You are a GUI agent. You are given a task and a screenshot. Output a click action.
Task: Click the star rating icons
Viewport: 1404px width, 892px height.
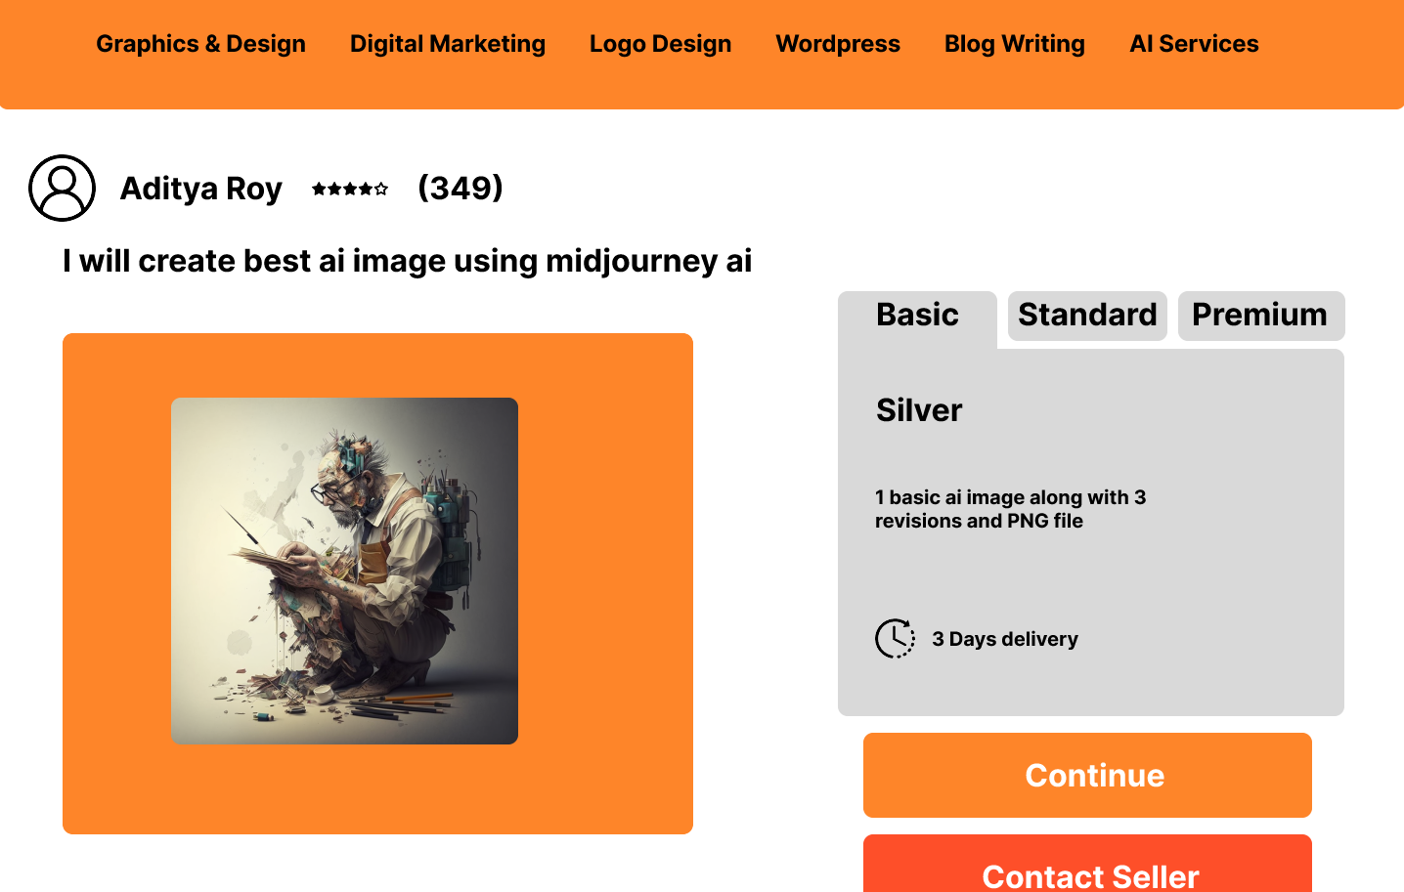(x=350, y=189)
